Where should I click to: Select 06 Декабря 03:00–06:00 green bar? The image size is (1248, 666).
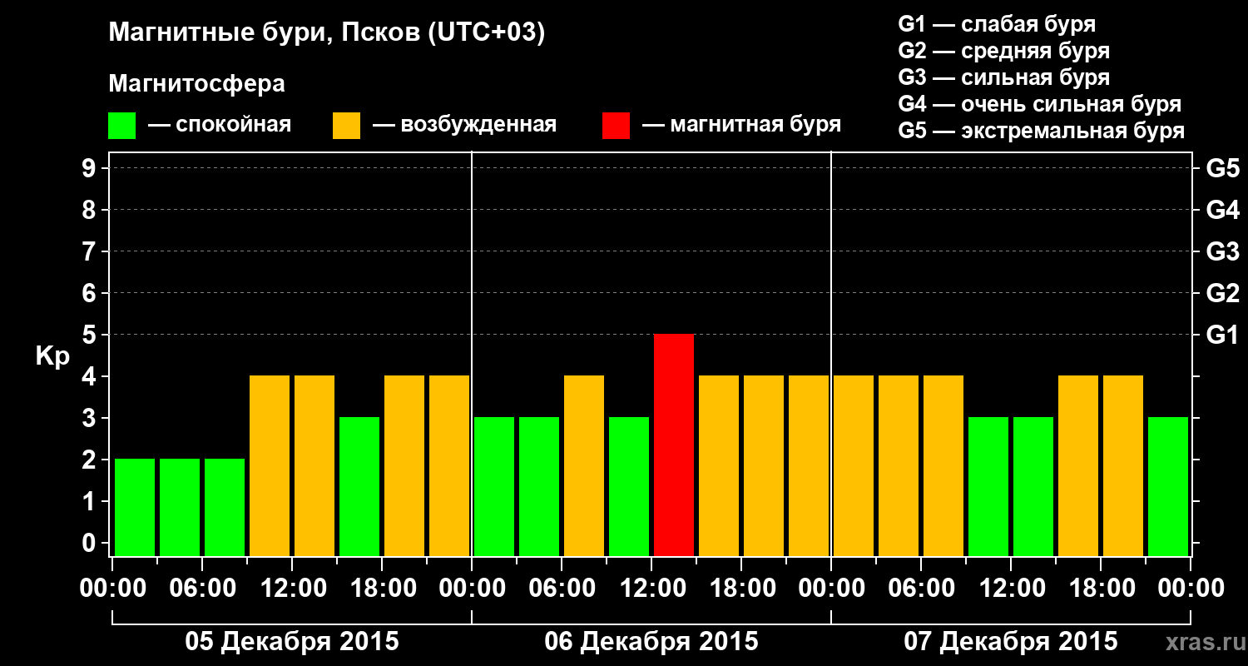click(539, 486)
